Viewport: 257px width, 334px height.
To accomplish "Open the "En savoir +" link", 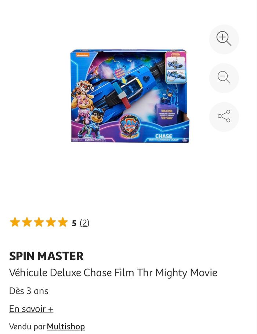I will [x=31, y=309].
